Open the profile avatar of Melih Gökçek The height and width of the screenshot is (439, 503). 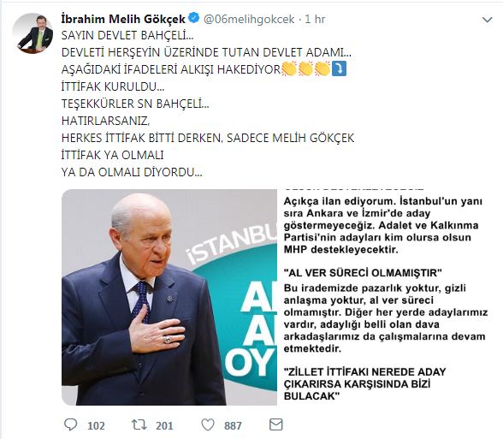pos(33,33)
